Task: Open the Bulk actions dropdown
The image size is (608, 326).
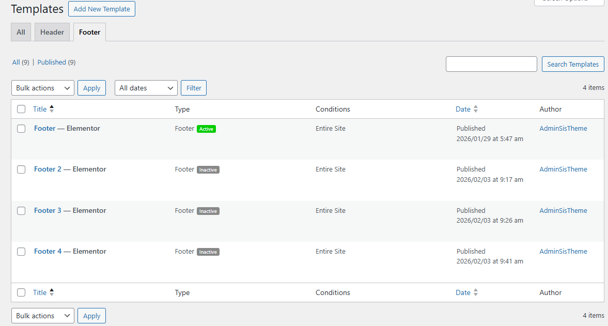Action: tap(42, 88)
